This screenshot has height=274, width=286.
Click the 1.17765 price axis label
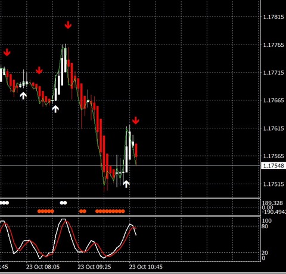coord(273,45)
